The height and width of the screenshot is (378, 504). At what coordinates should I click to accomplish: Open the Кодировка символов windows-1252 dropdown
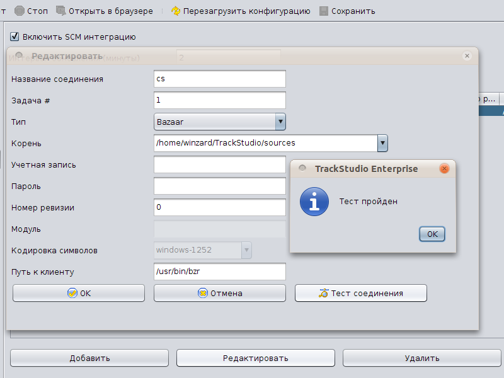[x=203, y=250]
